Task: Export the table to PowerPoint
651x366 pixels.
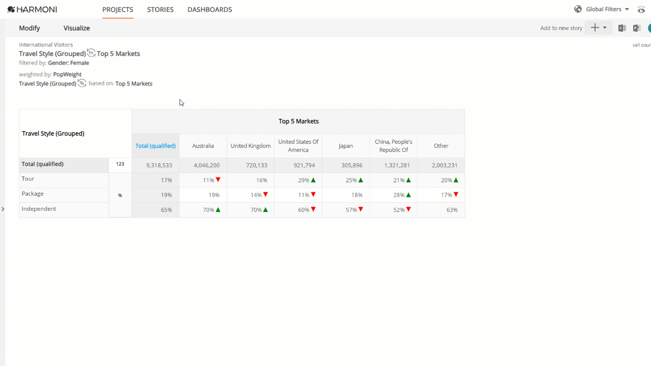Action: tap(636, 28)
